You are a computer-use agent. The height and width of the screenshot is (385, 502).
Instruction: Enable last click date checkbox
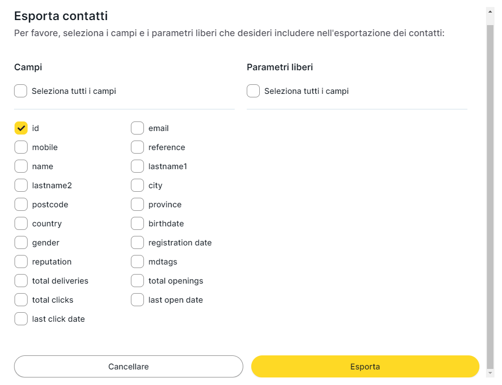pos(21,319)
